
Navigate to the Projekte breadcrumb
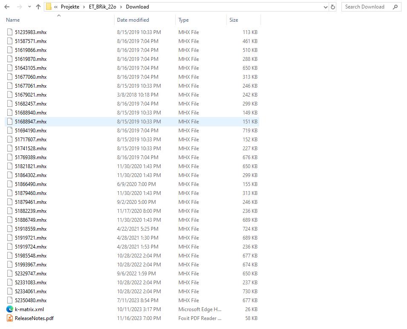[70, 7]
